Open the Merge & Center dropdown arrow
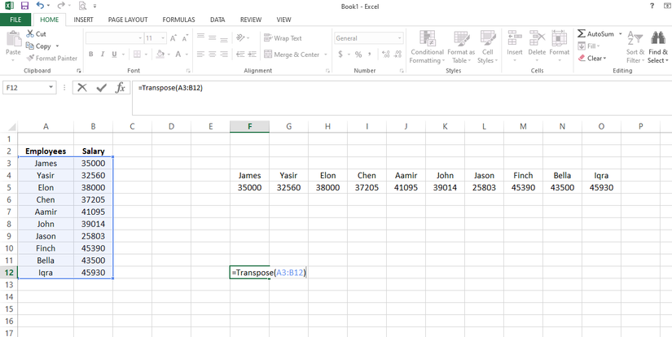The image size is (672, 337). [326, 55]
